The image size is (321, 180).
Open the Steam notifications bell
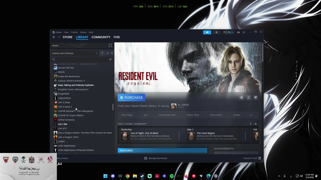point(216,32)
